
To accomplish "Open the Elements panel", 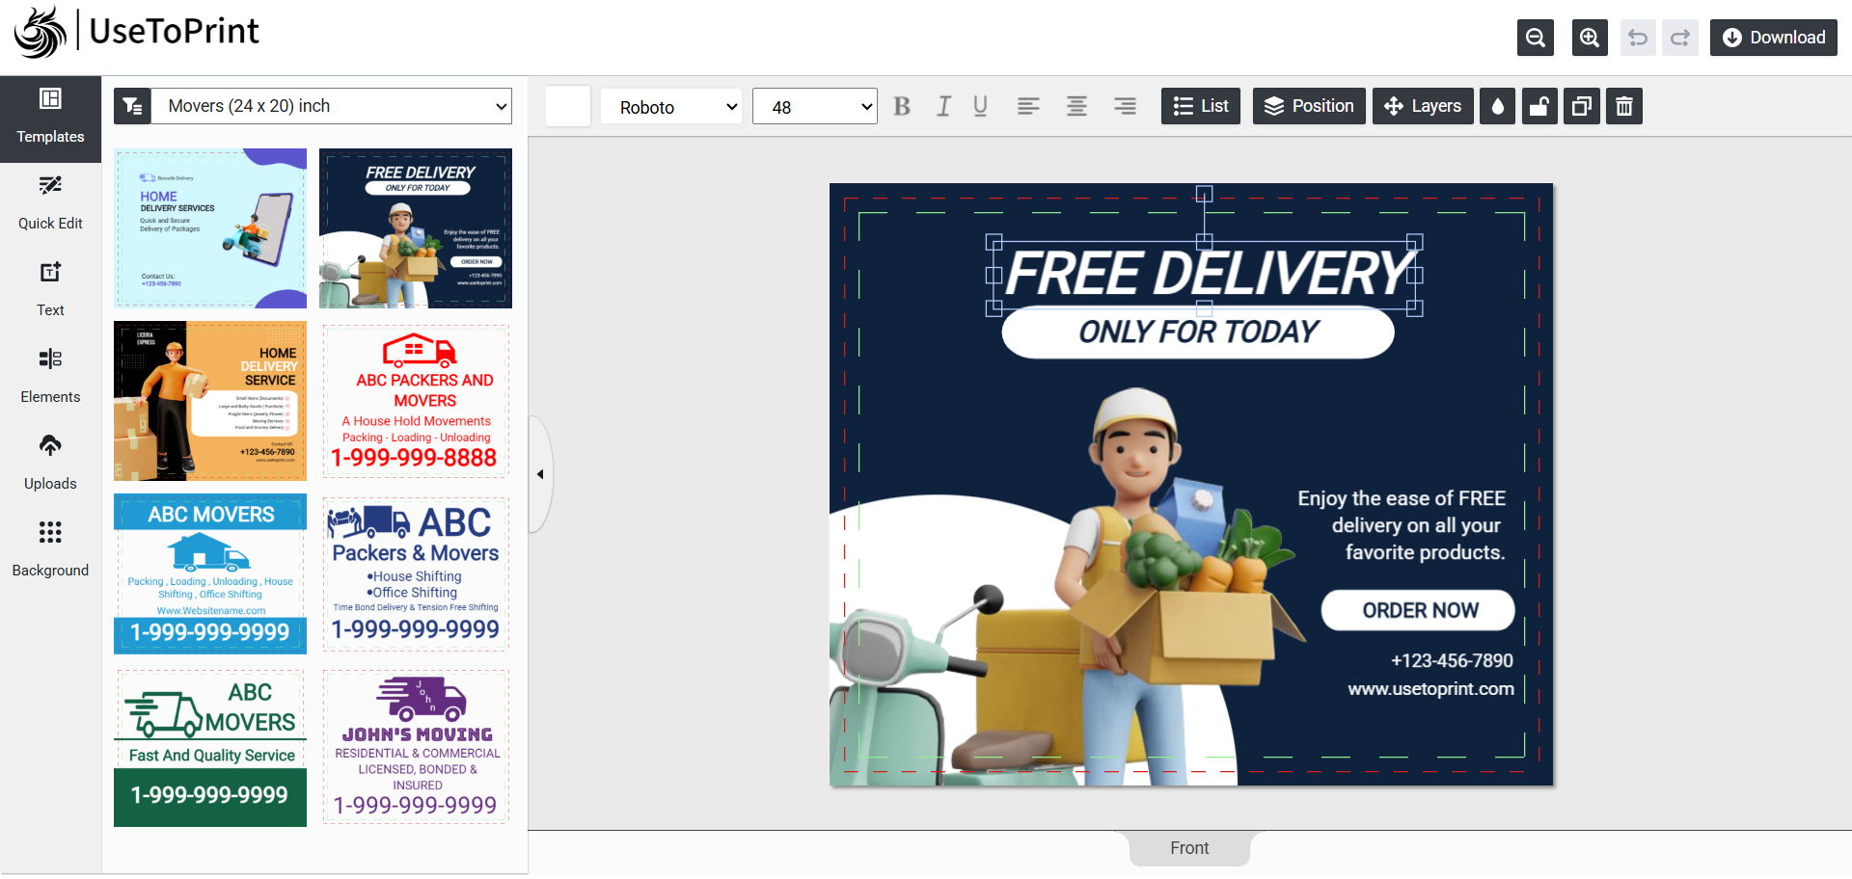I will coord(50,374).
